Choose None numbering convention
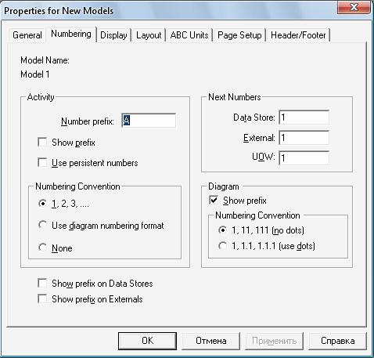The height and width of the screenshot is (358, 374). [x=42, y=248]
